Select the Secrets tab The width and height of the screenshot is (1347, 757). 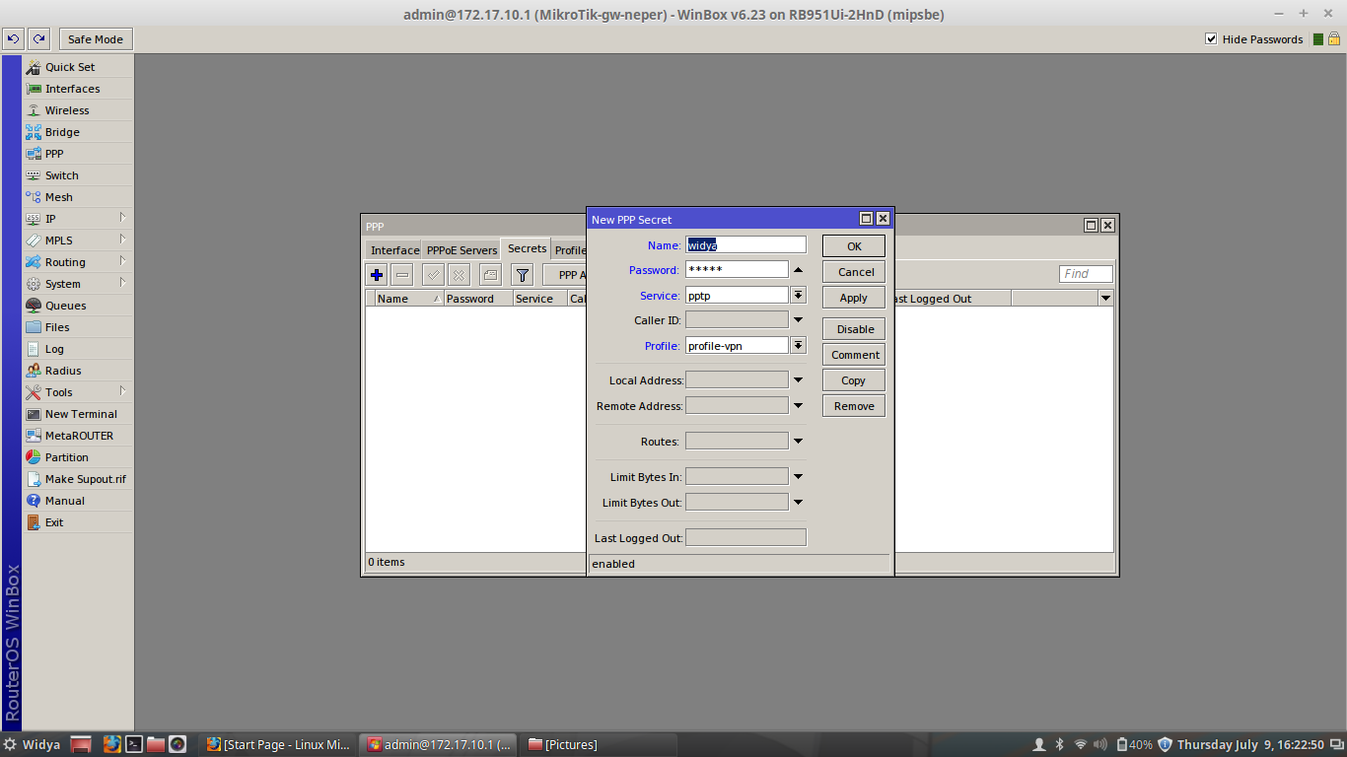tap(527, 248)
